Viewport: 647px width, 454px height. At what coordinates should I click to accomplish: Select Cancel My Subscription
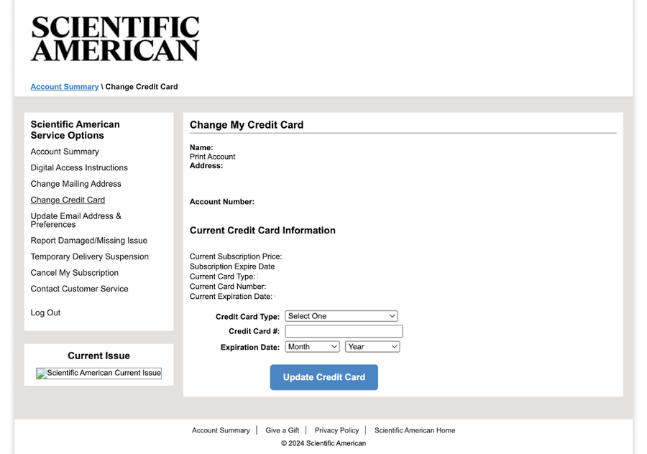74,272
